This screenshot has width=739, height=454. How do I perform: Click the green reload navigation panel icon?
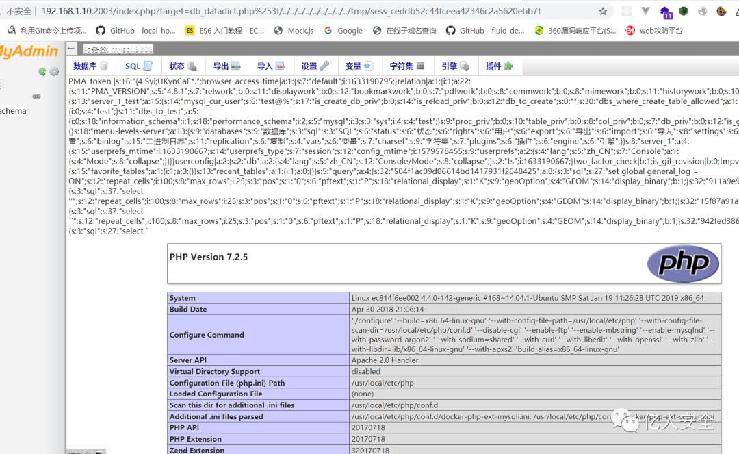tap(42, 72)
